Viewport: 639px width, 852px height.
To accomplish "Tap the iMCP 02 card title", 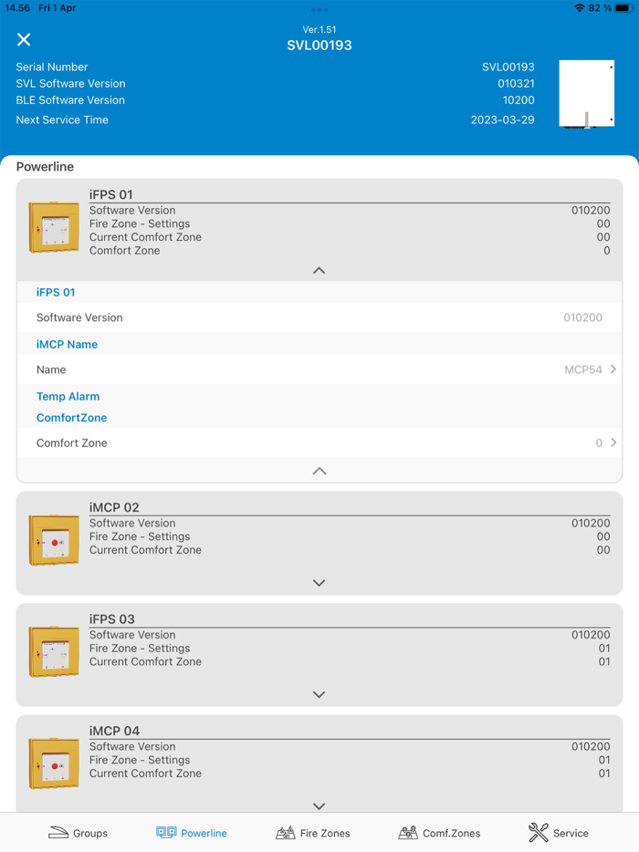I will pos(114,507).
